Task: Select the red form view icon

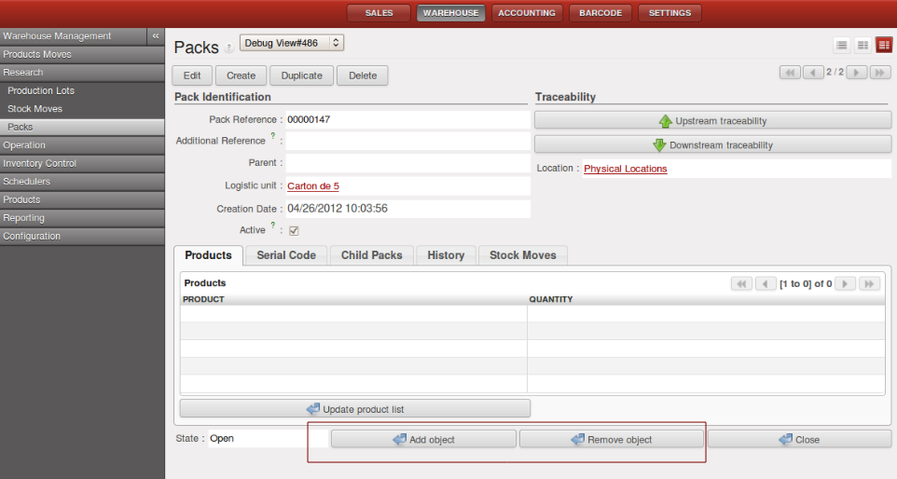Action: (883, 45)
